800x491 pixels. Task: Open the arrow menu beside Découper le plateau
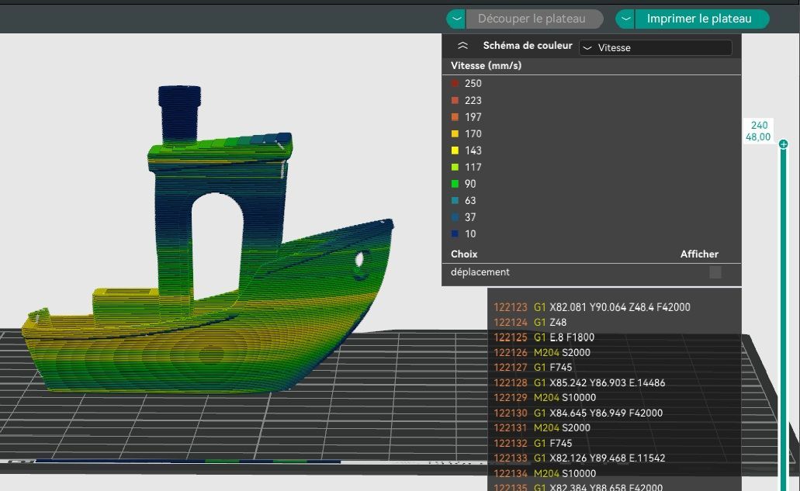[456, 19]
